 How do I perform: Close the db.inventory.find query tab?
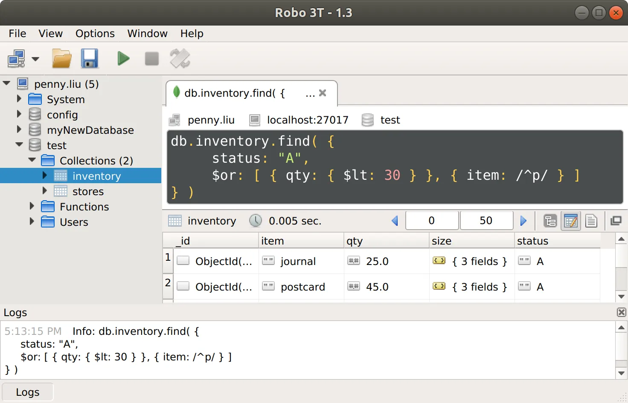click(323, 93)
